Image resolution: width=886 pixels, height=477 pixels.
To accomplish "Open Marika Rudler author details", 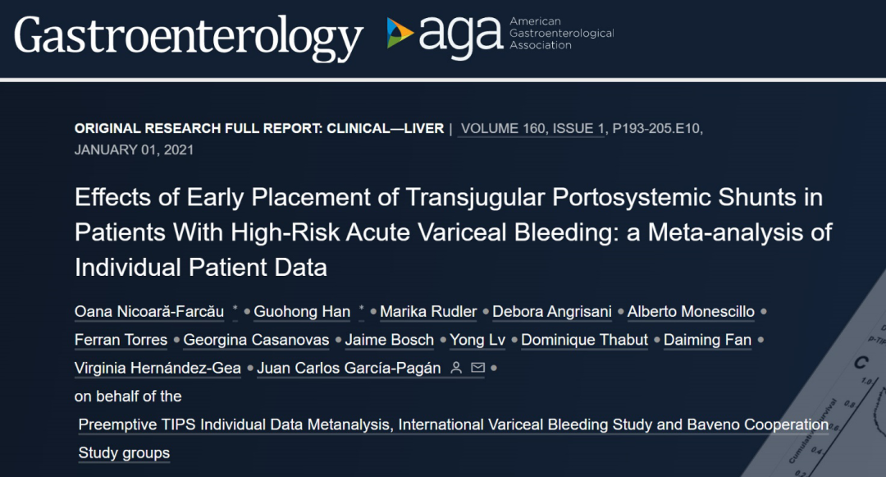I will click(x=428, y=312).
